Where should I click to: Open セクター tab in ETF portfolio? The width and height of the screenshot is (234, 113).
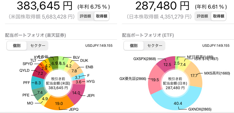pos(155,46)
